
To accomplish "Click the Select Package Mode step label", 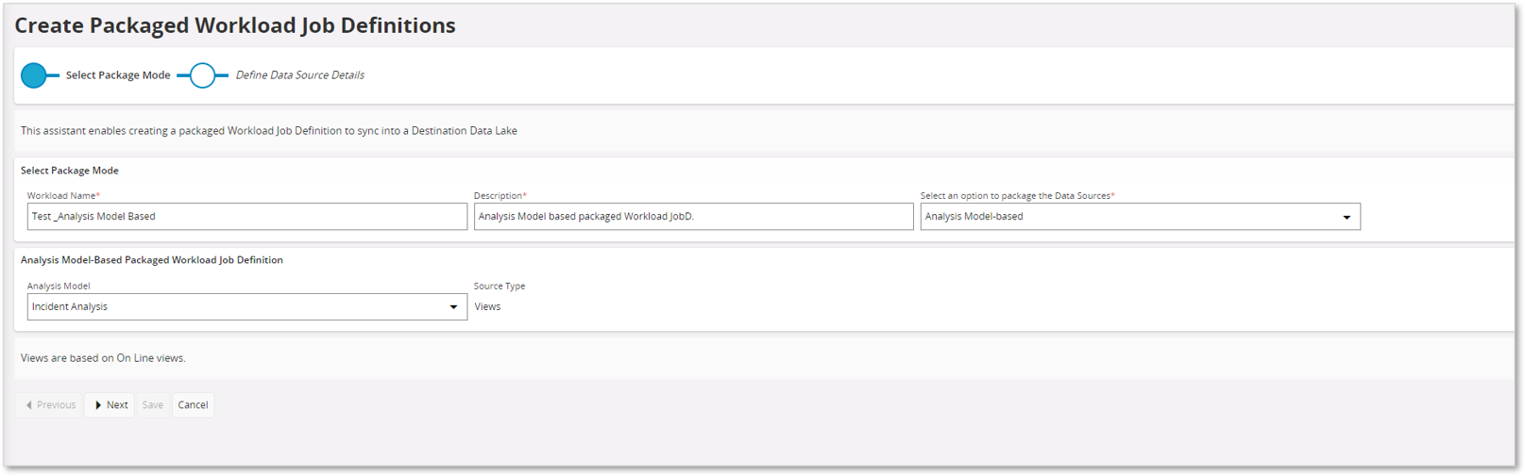I will [118, 75].
